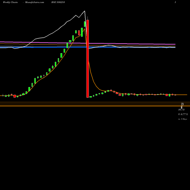Click the price value '89.73'
Screen dimensions: 190x190
[181, 110]
